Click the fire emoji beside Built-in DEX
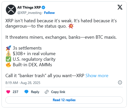 pos(8,65)
